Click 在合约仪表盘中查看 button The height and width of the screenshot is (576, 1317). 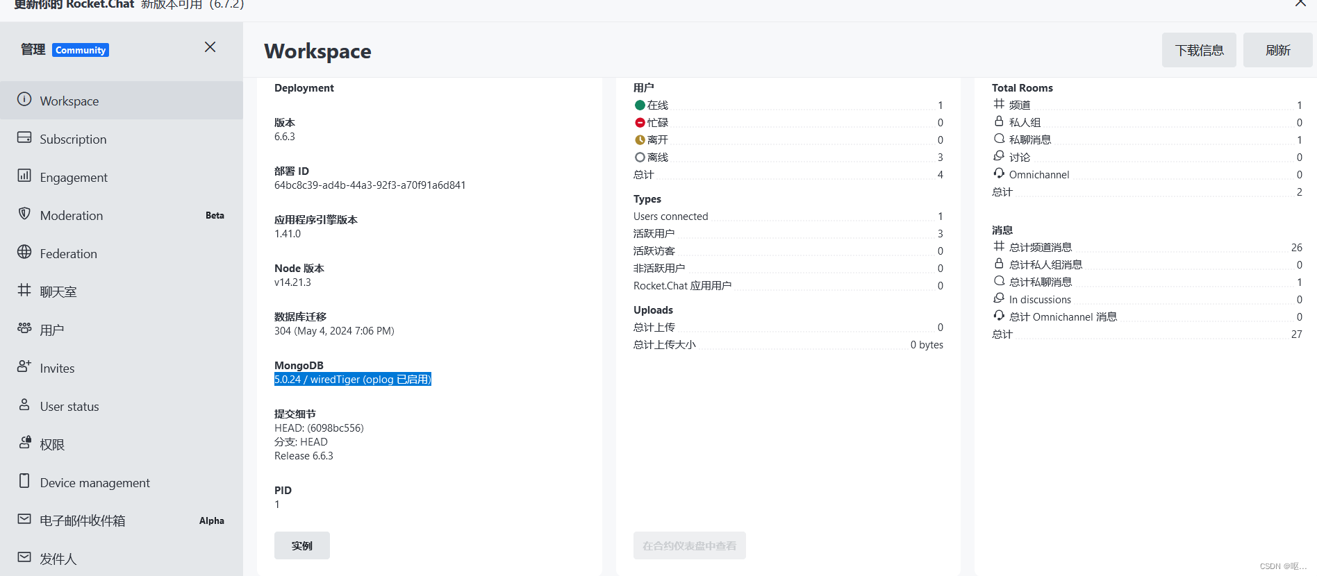tap(689, 545)
